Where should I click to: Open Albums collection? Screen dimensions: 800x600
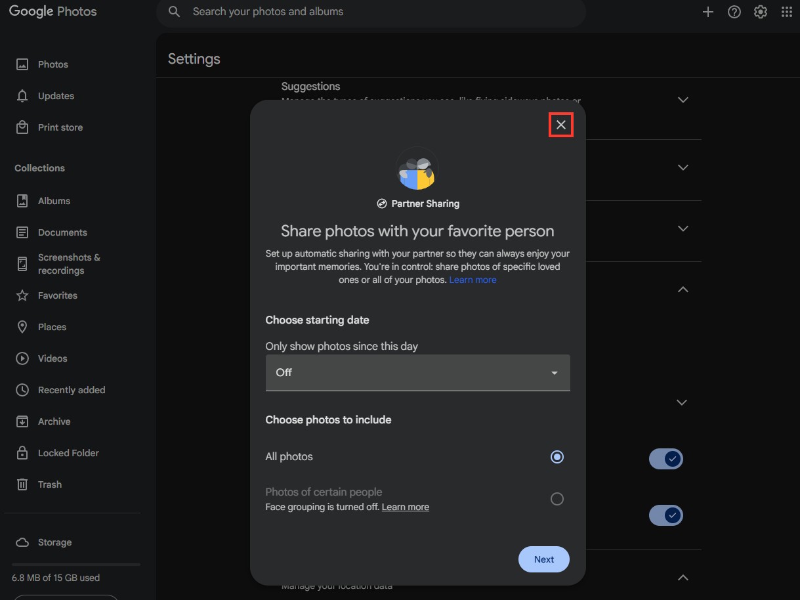54,201
